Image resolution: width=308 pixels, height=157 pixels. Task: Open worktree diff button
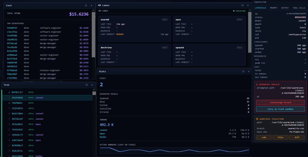[297, 137]
